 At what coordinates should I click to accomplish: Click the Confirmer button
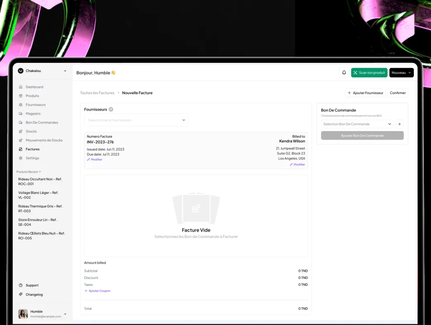pos(397,93)
